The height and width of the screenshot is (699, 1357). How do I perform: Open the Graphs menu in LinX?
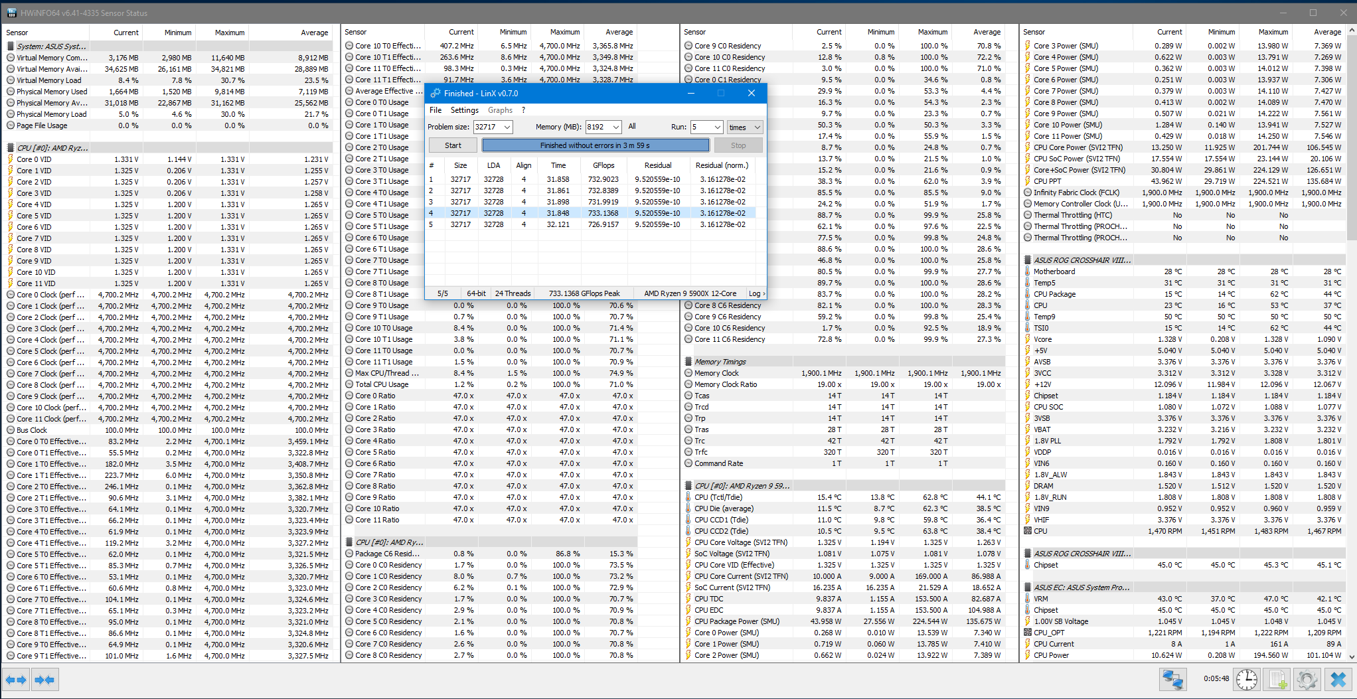pos(501,110)
